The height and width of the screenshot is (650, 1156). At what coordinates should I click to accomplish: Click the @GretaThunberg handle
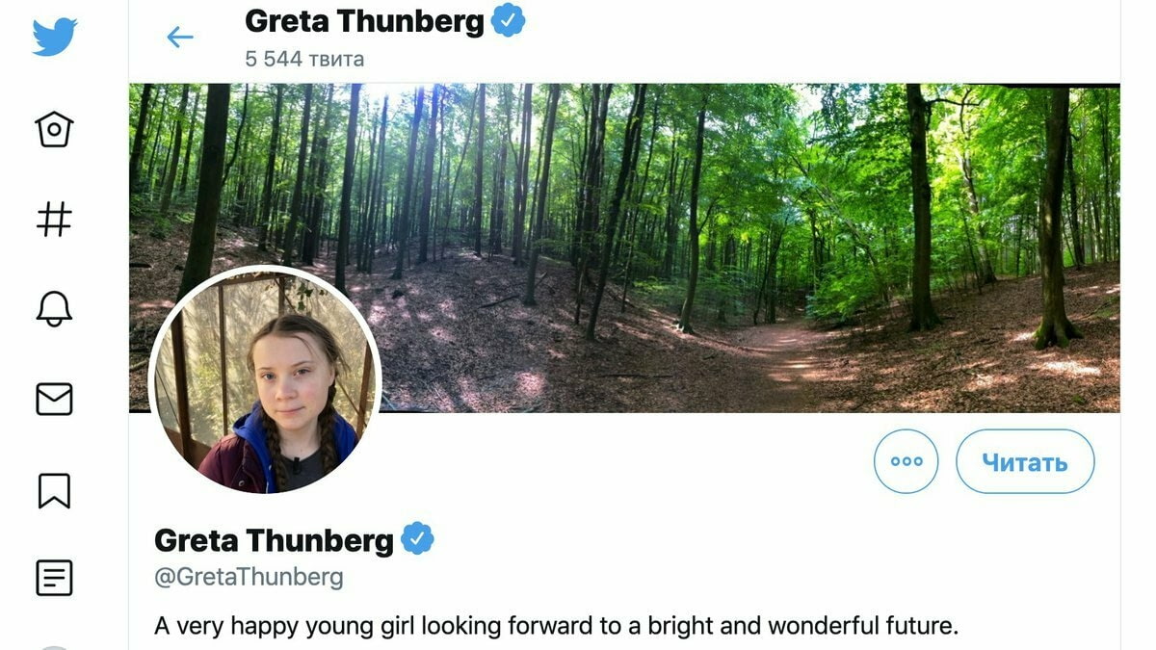[x=249, y=577]
